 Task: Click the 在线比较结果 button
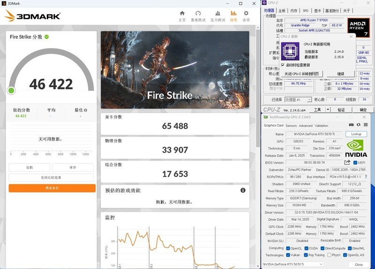coord(51,177)
